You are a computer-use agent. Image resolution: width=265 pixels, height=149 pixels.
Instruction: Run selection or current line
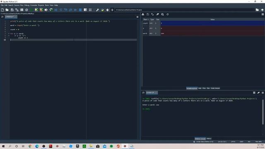(x=46, y=10)
